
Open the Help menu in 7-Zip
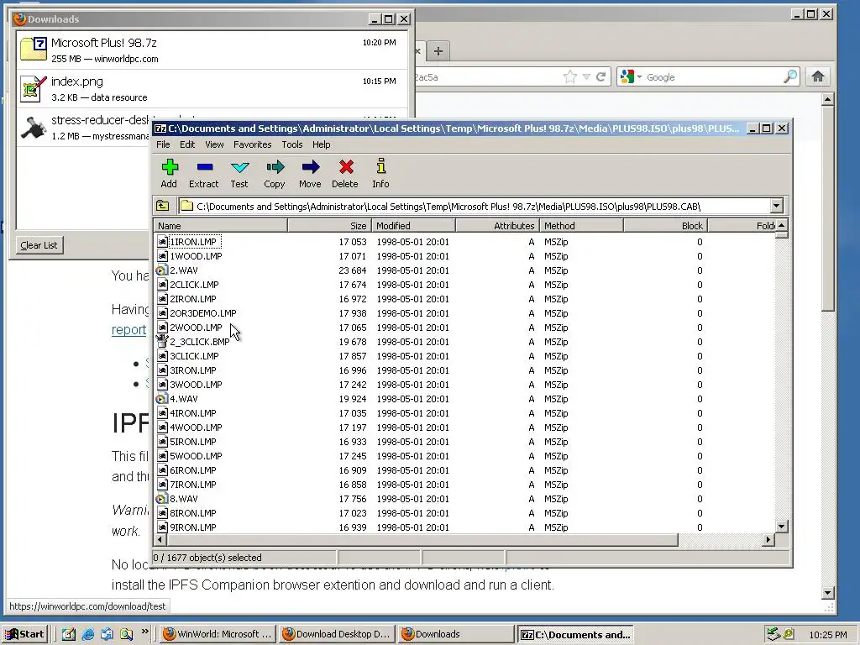pyautogui.click(x=322, y=144)
